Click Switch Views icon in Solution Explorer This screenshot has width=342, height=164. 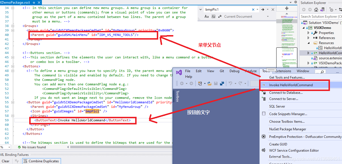coord(322,10)
